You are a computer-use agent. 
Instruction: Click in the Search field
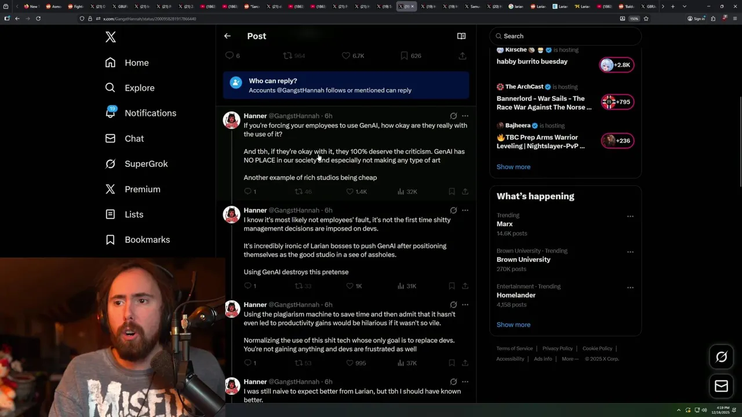565,36
